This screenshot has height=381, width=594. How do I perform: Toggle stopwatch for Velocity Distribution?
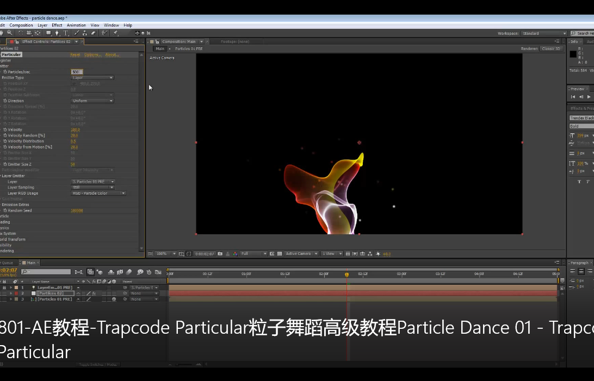tap(5, 141)
